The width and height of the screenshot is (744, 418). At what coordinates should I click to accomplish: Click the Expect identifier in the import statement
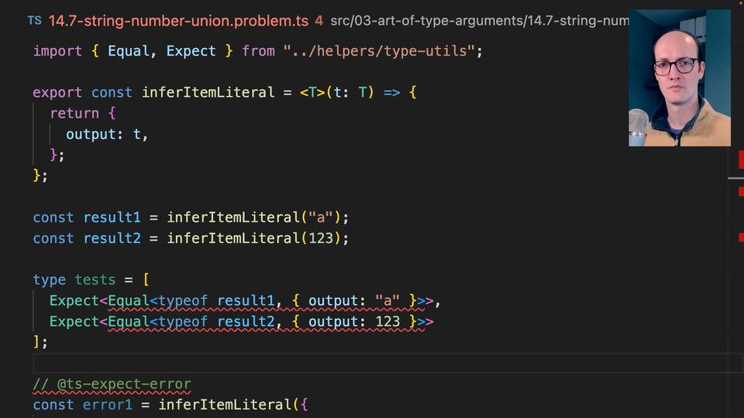tap(191, 51)
